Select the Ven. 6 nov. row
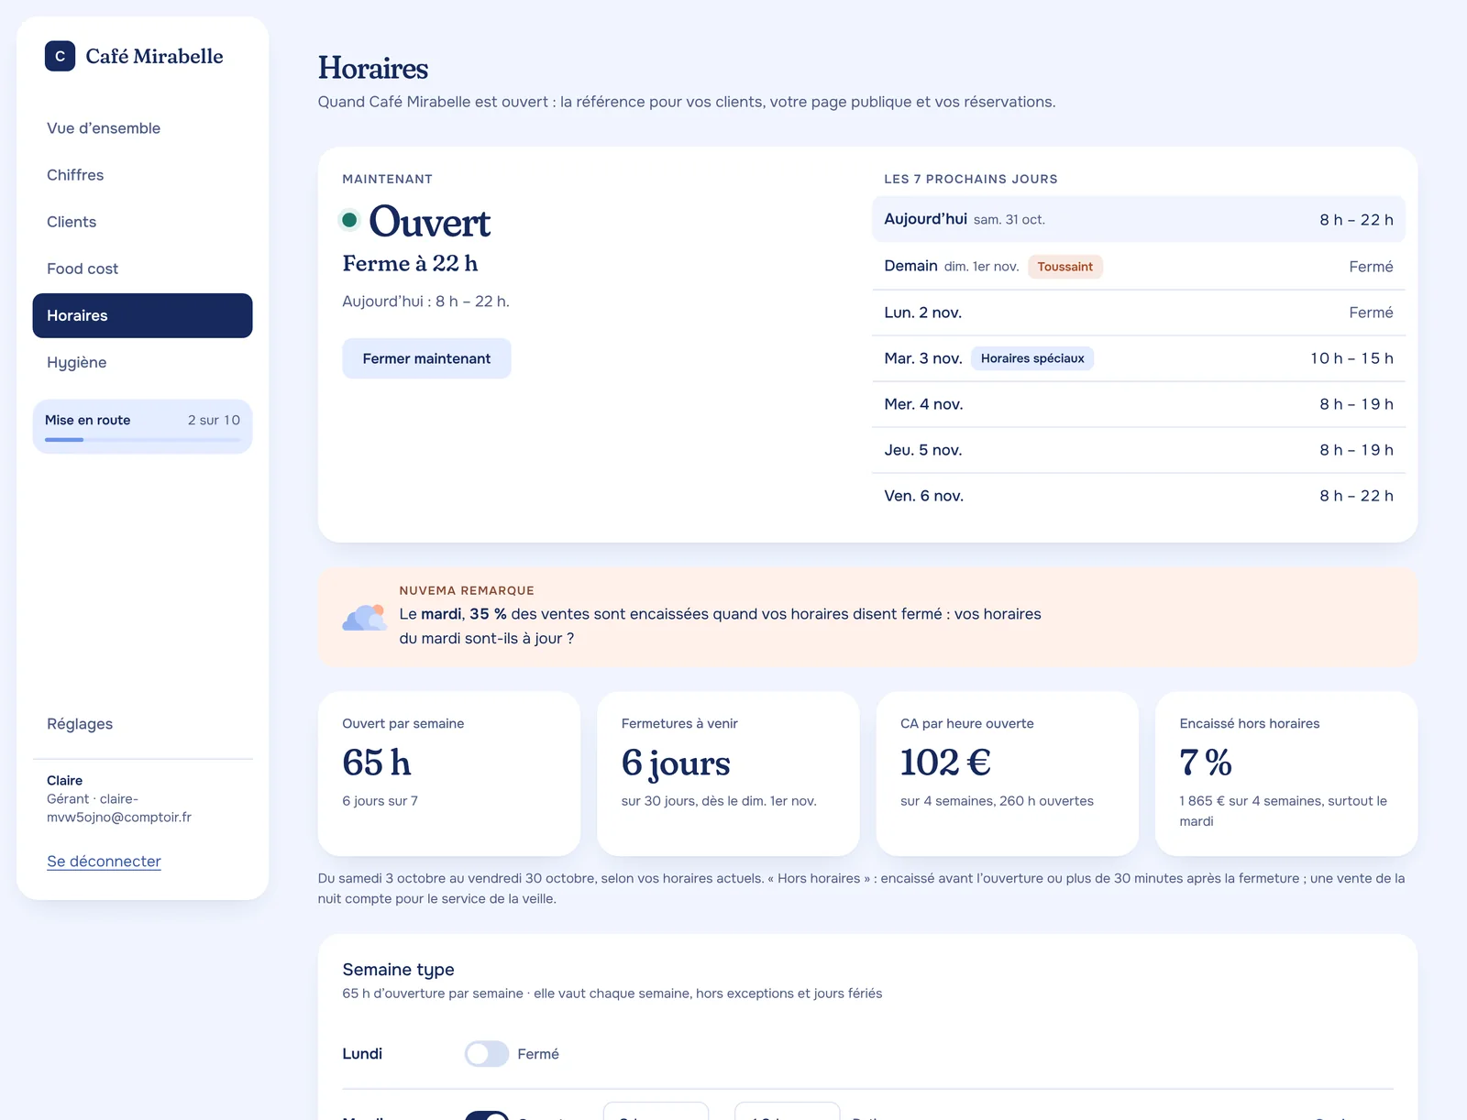Viewport: 1467px width, 1120px height. 1138,496
